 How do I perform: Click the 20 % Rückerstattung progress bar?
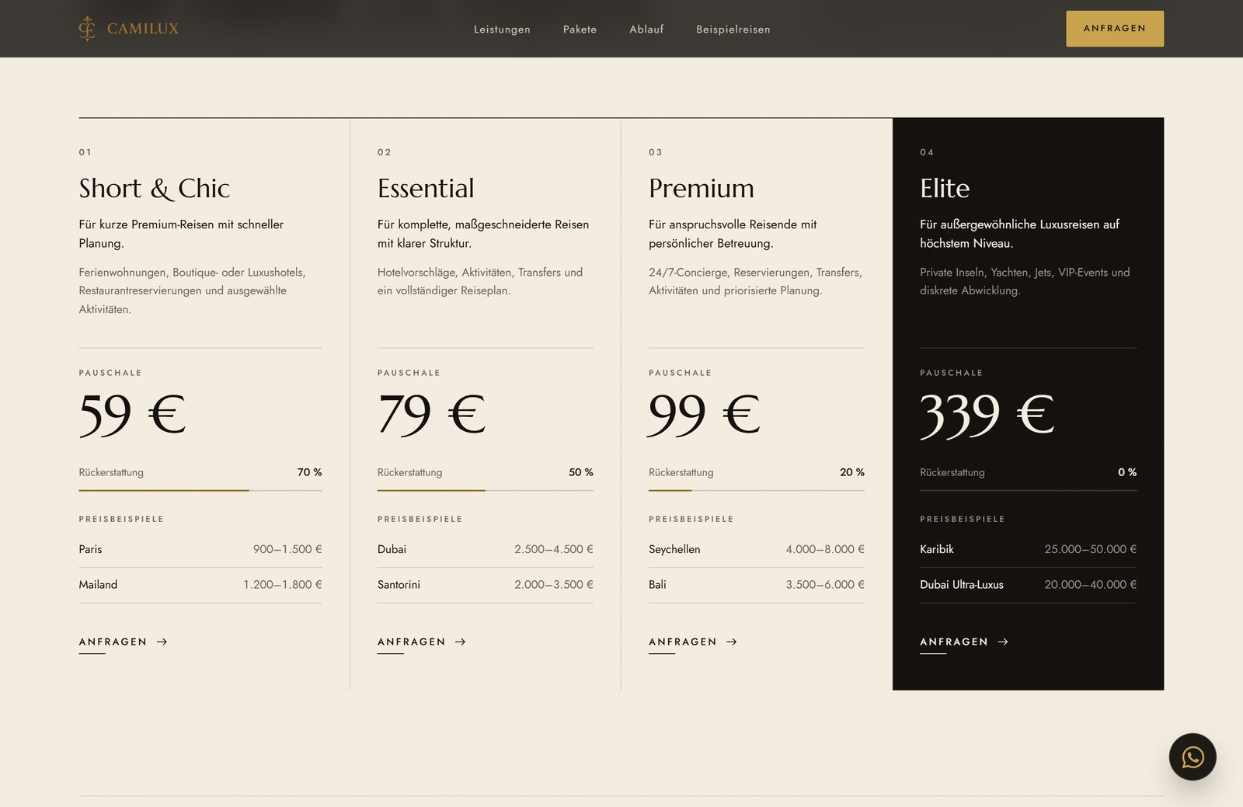click(x=756, y=490)
